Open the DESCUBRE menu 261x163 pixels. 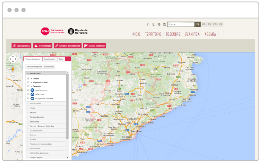[173, 34]
